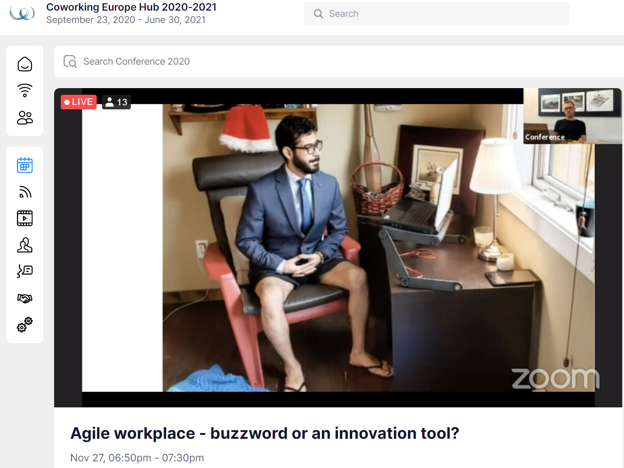Open the home icon in the sidebar
Screen dimensions: 624x468
point(25,64)
